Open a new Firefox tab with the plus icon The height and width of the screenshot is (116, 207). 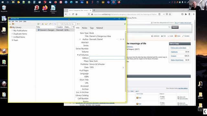(94, 10)
